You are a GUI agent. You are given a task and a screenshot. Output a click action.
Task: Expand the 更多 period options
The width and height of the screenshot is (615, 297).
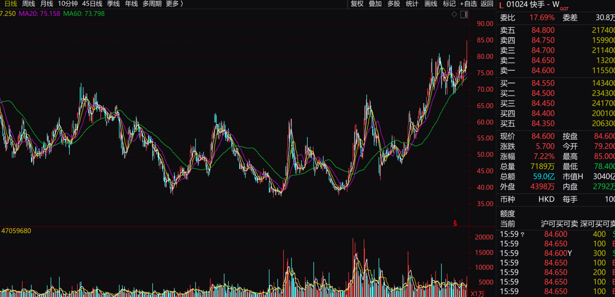[175, 4]
